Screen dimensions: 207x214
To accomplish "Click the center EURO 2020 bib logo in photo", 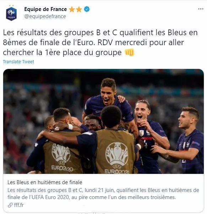I will click(117, 157).
